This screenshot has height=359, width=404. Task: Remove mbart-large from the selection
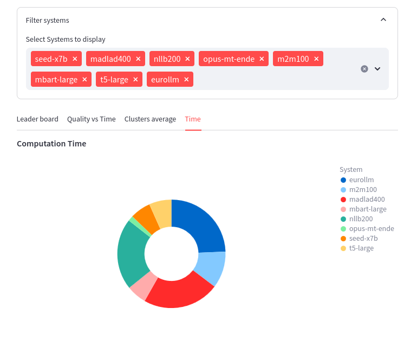(84, 79)
